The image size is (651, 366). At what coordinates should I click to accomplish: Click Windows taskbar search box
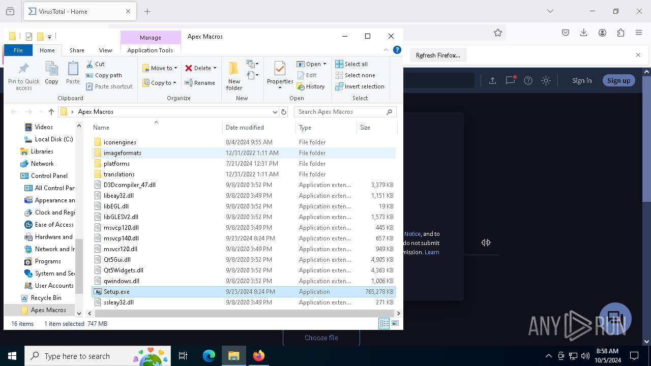pos(98,356)
